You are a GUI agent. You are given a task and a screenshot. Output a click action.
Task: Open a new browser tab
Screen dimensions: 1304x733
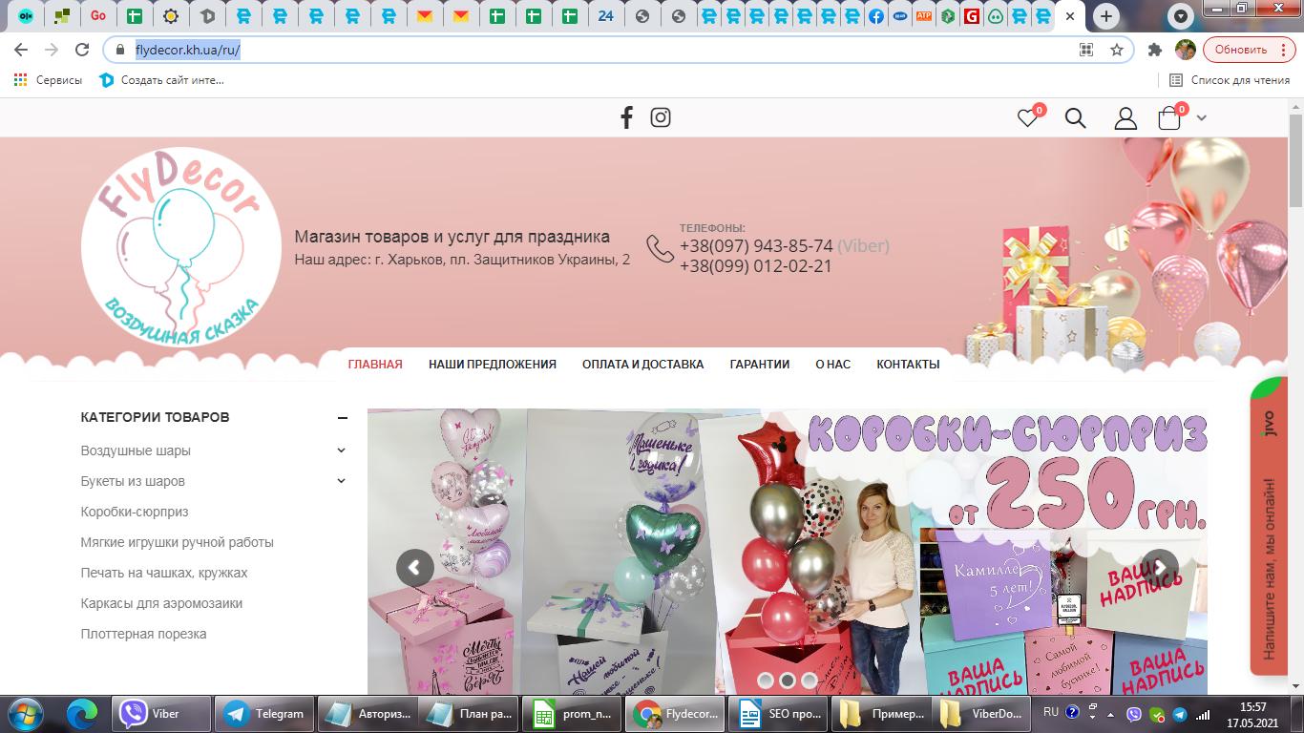pos(1105,16)
